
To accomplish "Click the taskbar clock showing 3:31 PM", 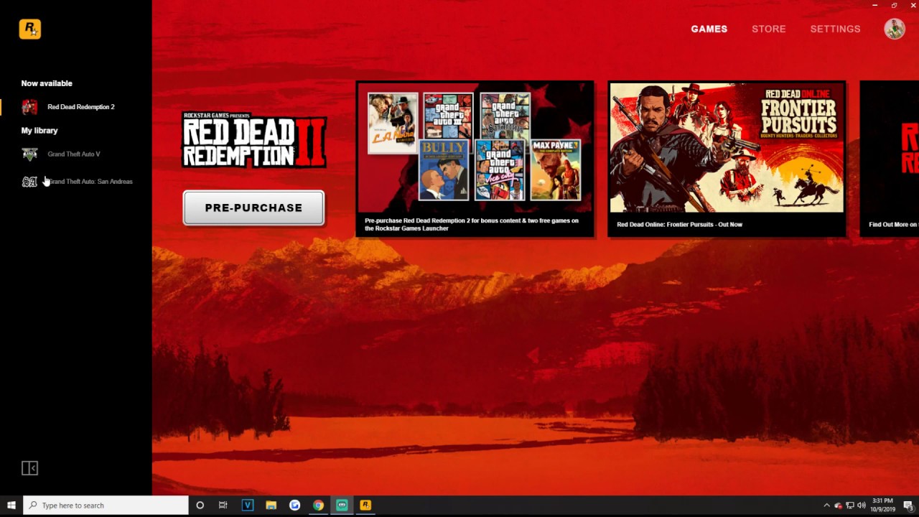I will (x=882, y=505).
